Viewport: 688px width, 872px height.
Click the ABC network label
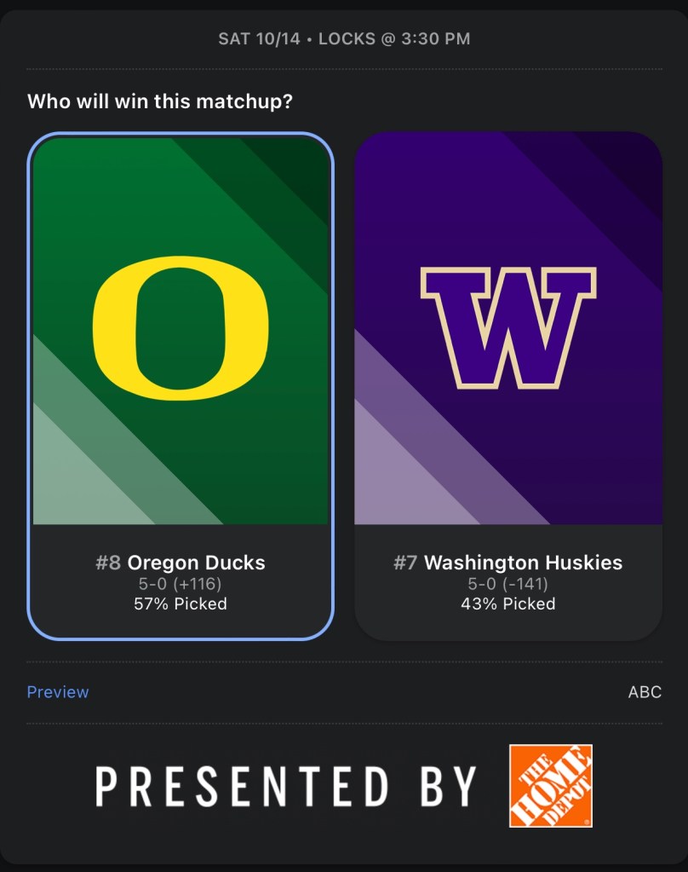coord(645,692)
